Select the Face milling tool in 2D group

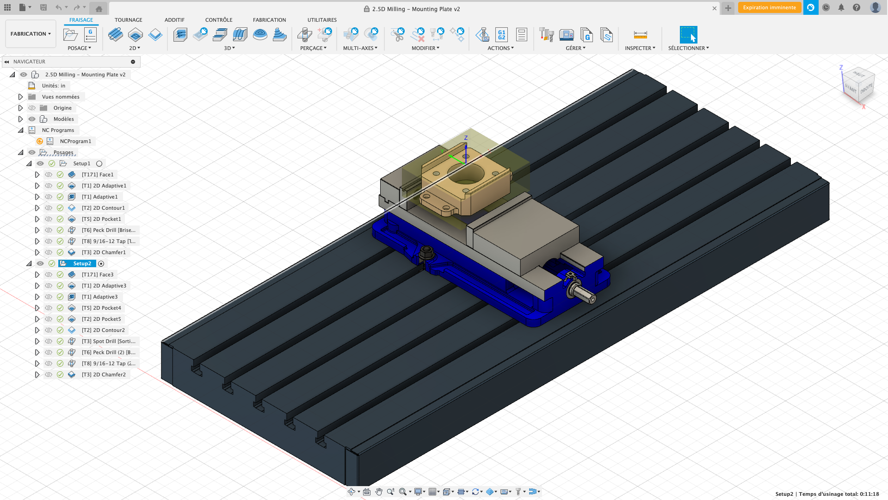(x=116, y=35)
